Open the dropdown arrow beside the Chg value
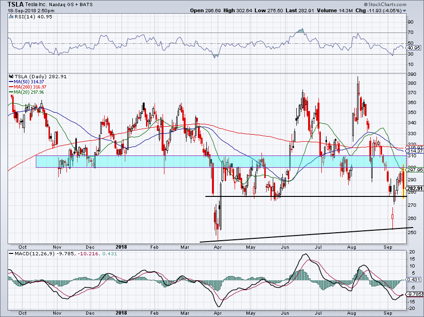The height and width of the screenshot is (317, 424). tap(405, 11)
